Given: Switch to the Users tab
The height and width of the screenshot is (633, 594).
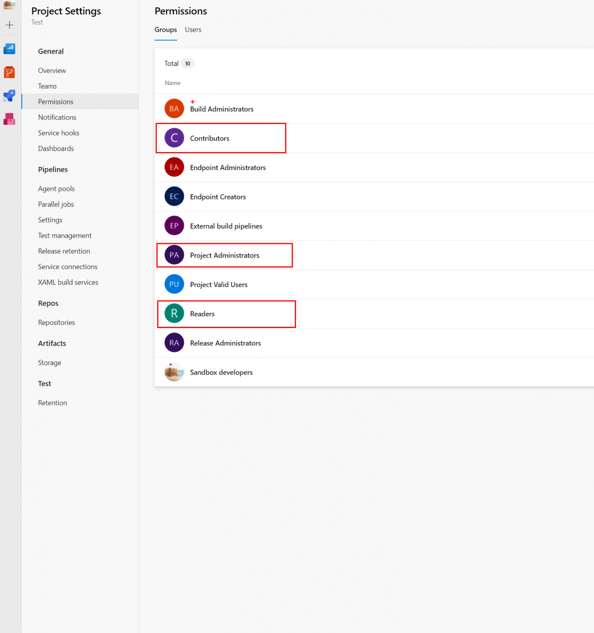Looking at the screenshot, I should pos(193,30).
